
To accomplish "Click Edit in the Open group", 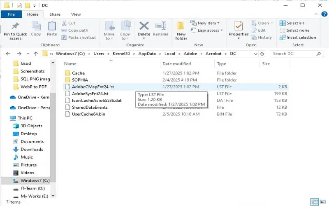I will pos(259,30).
